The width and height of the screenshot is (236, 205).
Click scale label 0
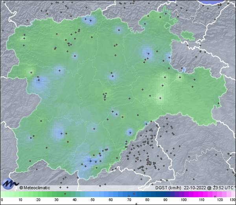click(2, 200)
